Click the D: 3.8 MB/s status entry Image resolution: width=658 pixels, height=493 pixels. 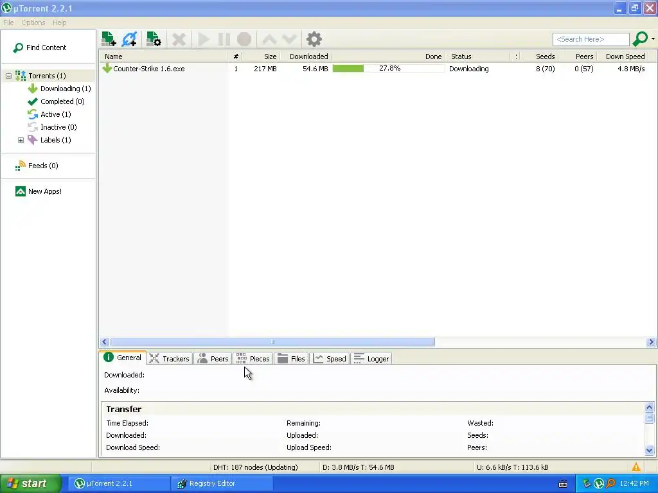click(x=359, y=467)
